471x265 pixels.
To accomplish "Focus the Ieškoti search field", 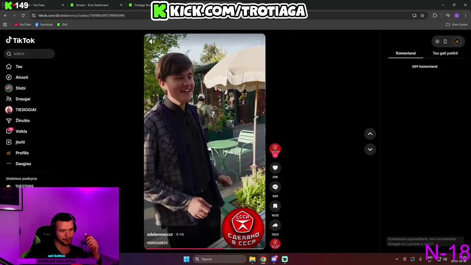I will [x=29, y=54].
